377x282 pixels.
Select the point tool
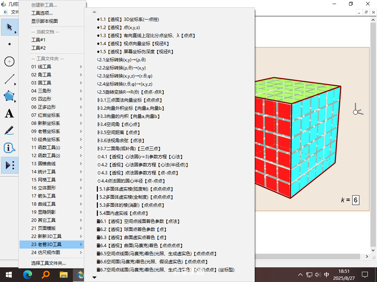9,44
